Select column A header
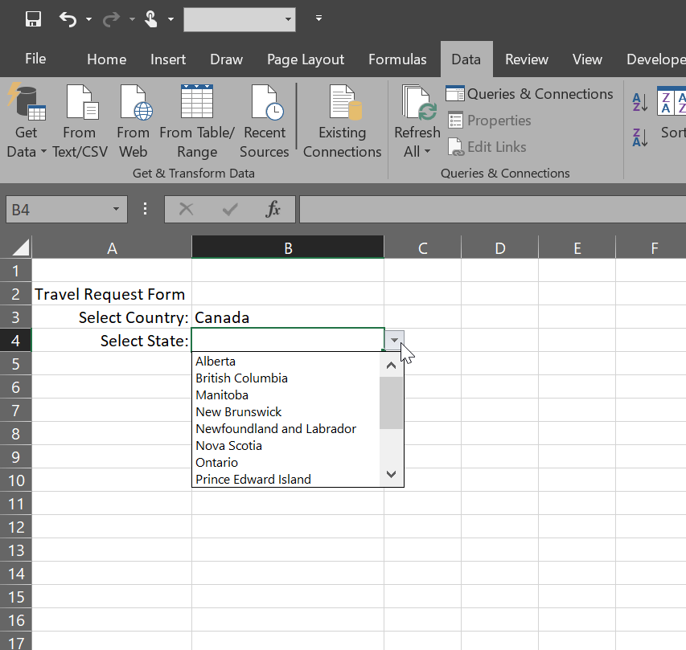 pyautogui.click(x=112, y=247)
